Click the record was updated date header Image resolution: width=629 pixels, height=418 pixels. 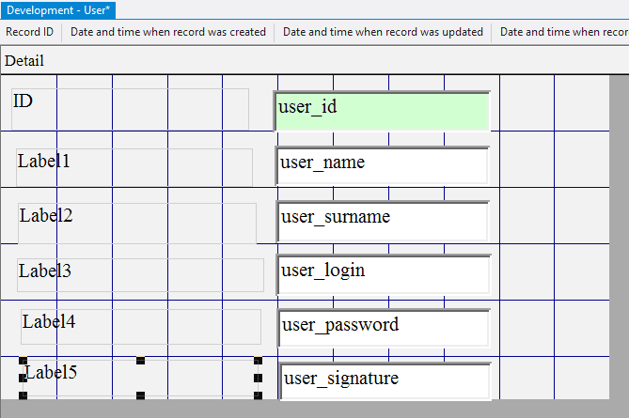tap(383, 32)
